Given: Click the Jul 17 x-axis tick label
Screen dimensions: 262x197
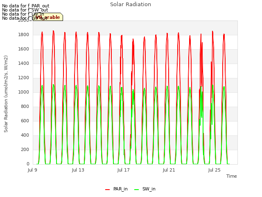Looking at the screenshot, I should pyautogui.click(x=124, y=170).
